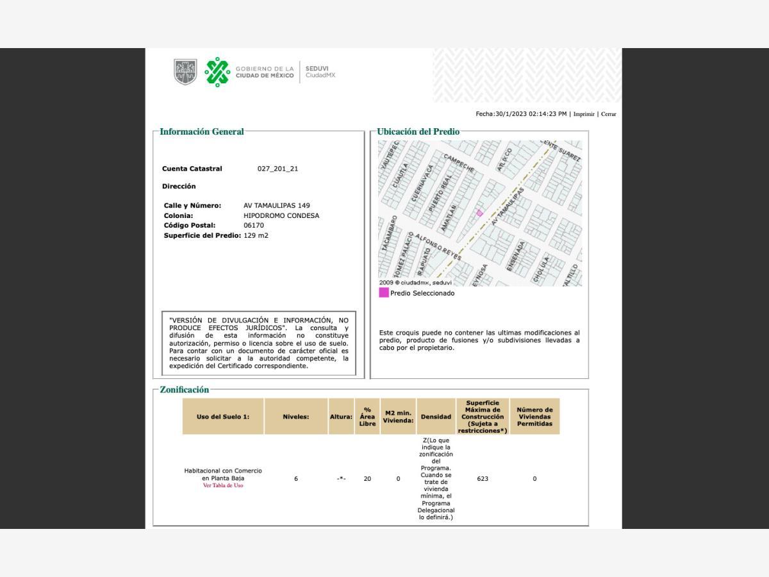Click the Número de Viviendas Permitidas header

(534, 417)
